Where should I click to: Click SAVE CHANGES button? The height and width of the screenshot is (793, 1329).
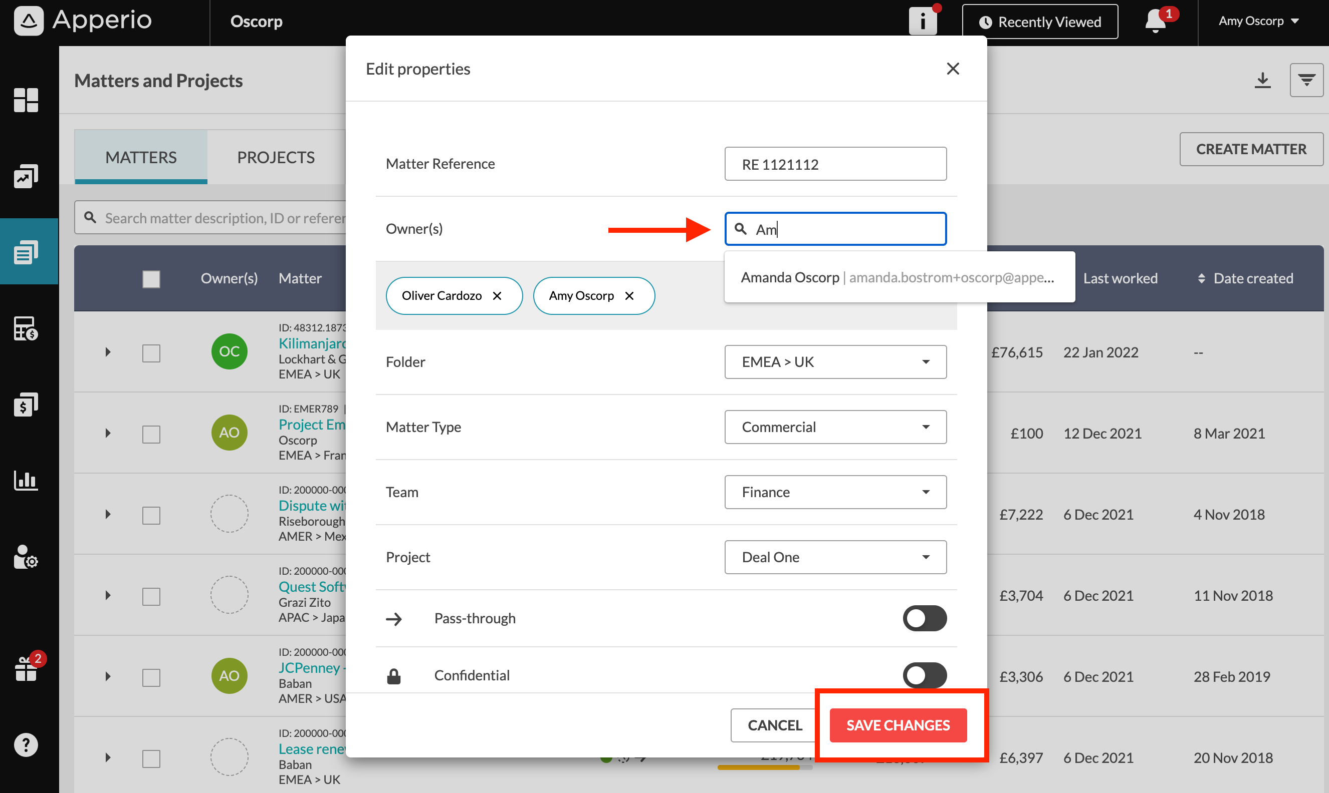tap(898, 725)
